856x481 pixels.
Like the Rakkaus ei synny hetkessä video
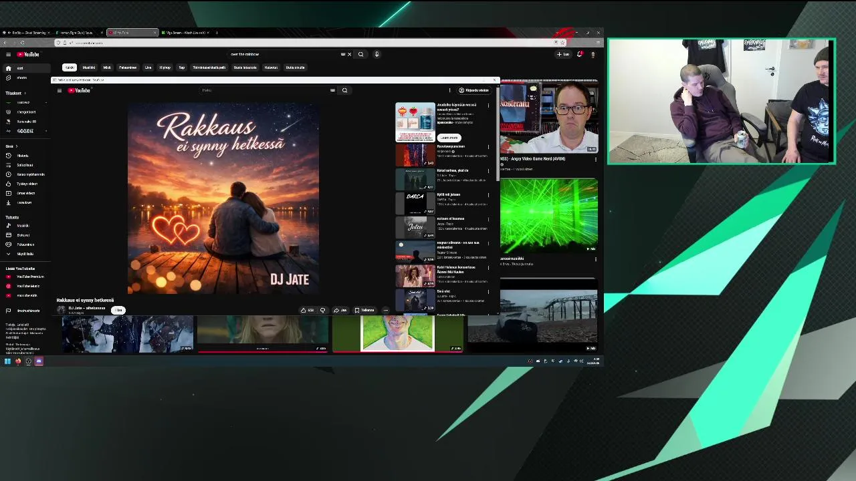pyautogui.click(x=307, y=310)
